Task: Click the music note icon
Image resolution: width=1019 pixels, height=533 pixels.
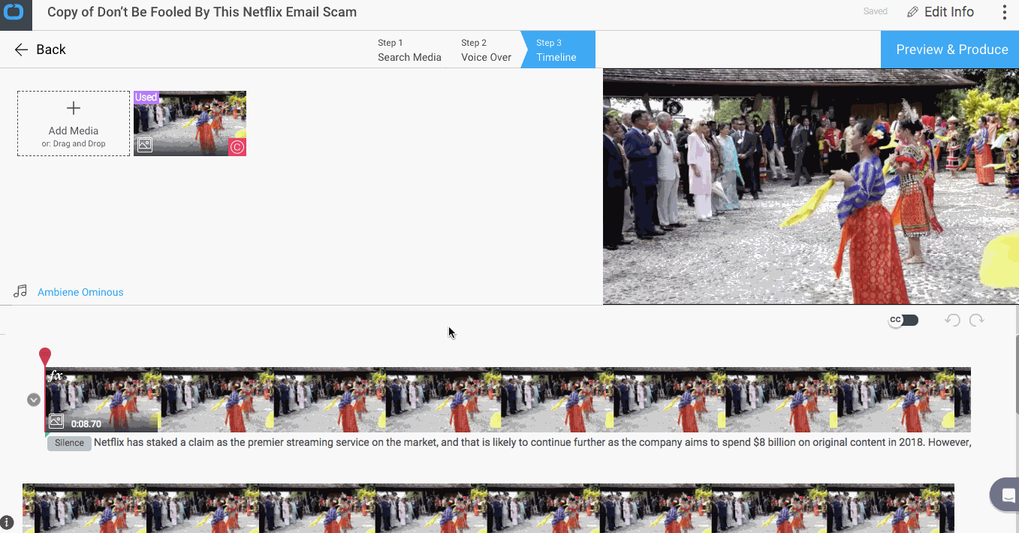Action: pos(20,291)
